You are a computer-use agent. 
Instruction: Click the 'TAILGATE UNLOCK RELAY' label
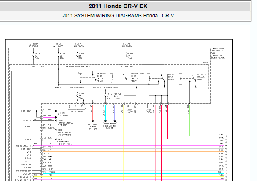[x=201, y=77]
